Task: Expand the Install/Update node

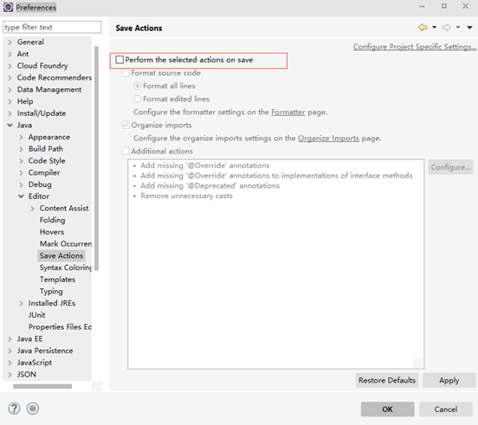Action: pos(10,113)
